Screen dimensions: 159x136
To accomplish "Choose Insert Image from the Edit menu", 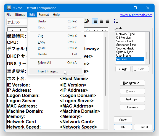I will point(55,71).
